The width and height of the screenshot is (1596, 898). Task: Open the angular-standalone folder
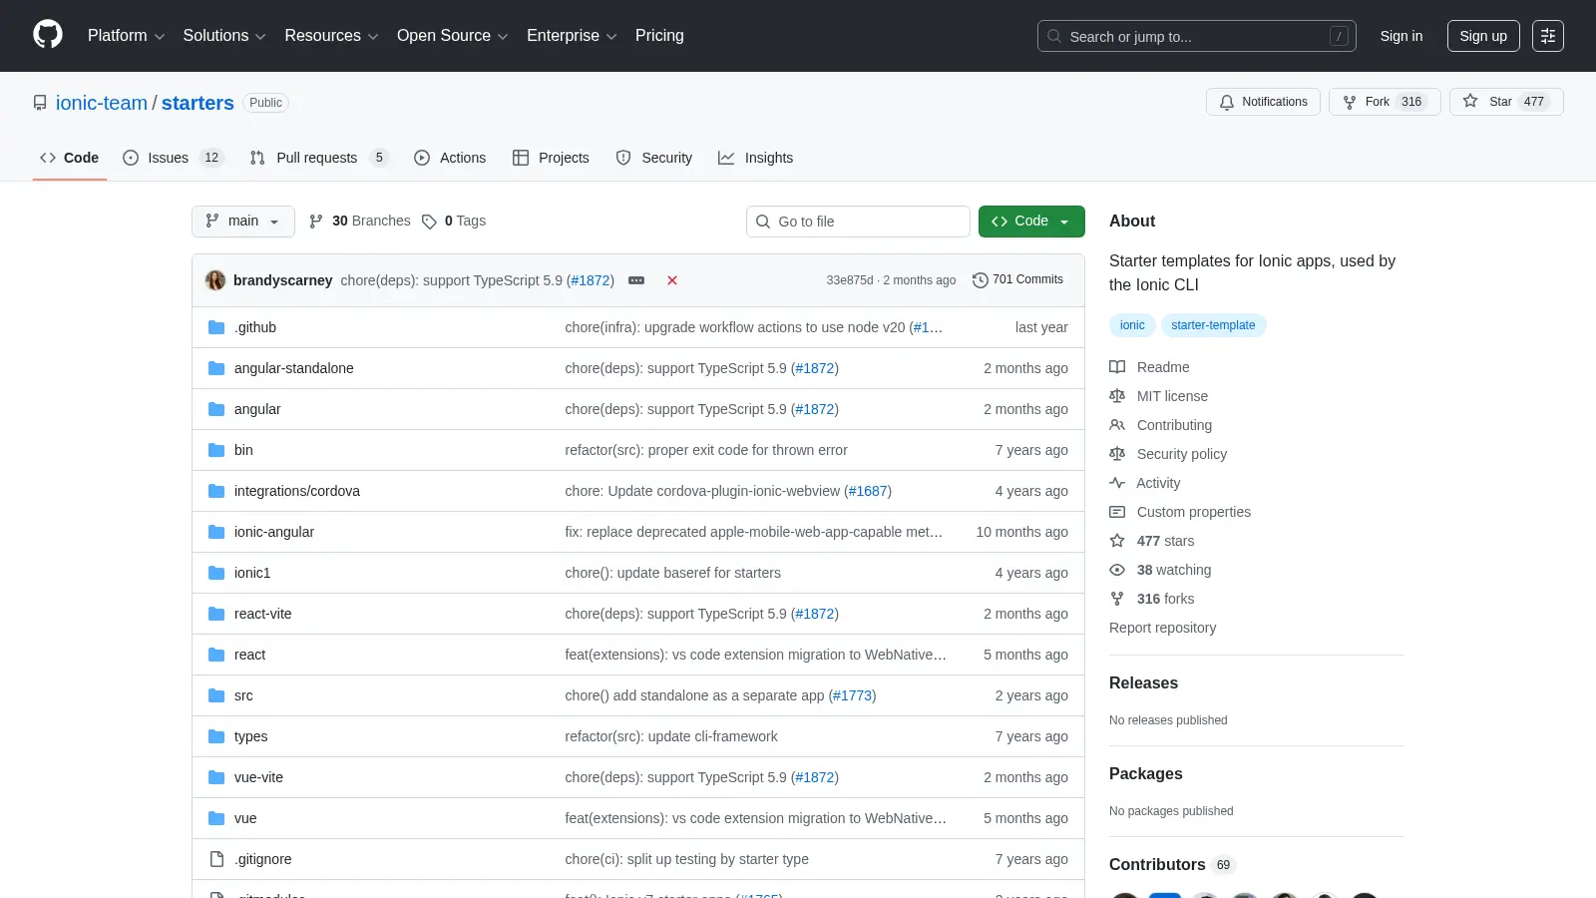[x=294, y=368]
